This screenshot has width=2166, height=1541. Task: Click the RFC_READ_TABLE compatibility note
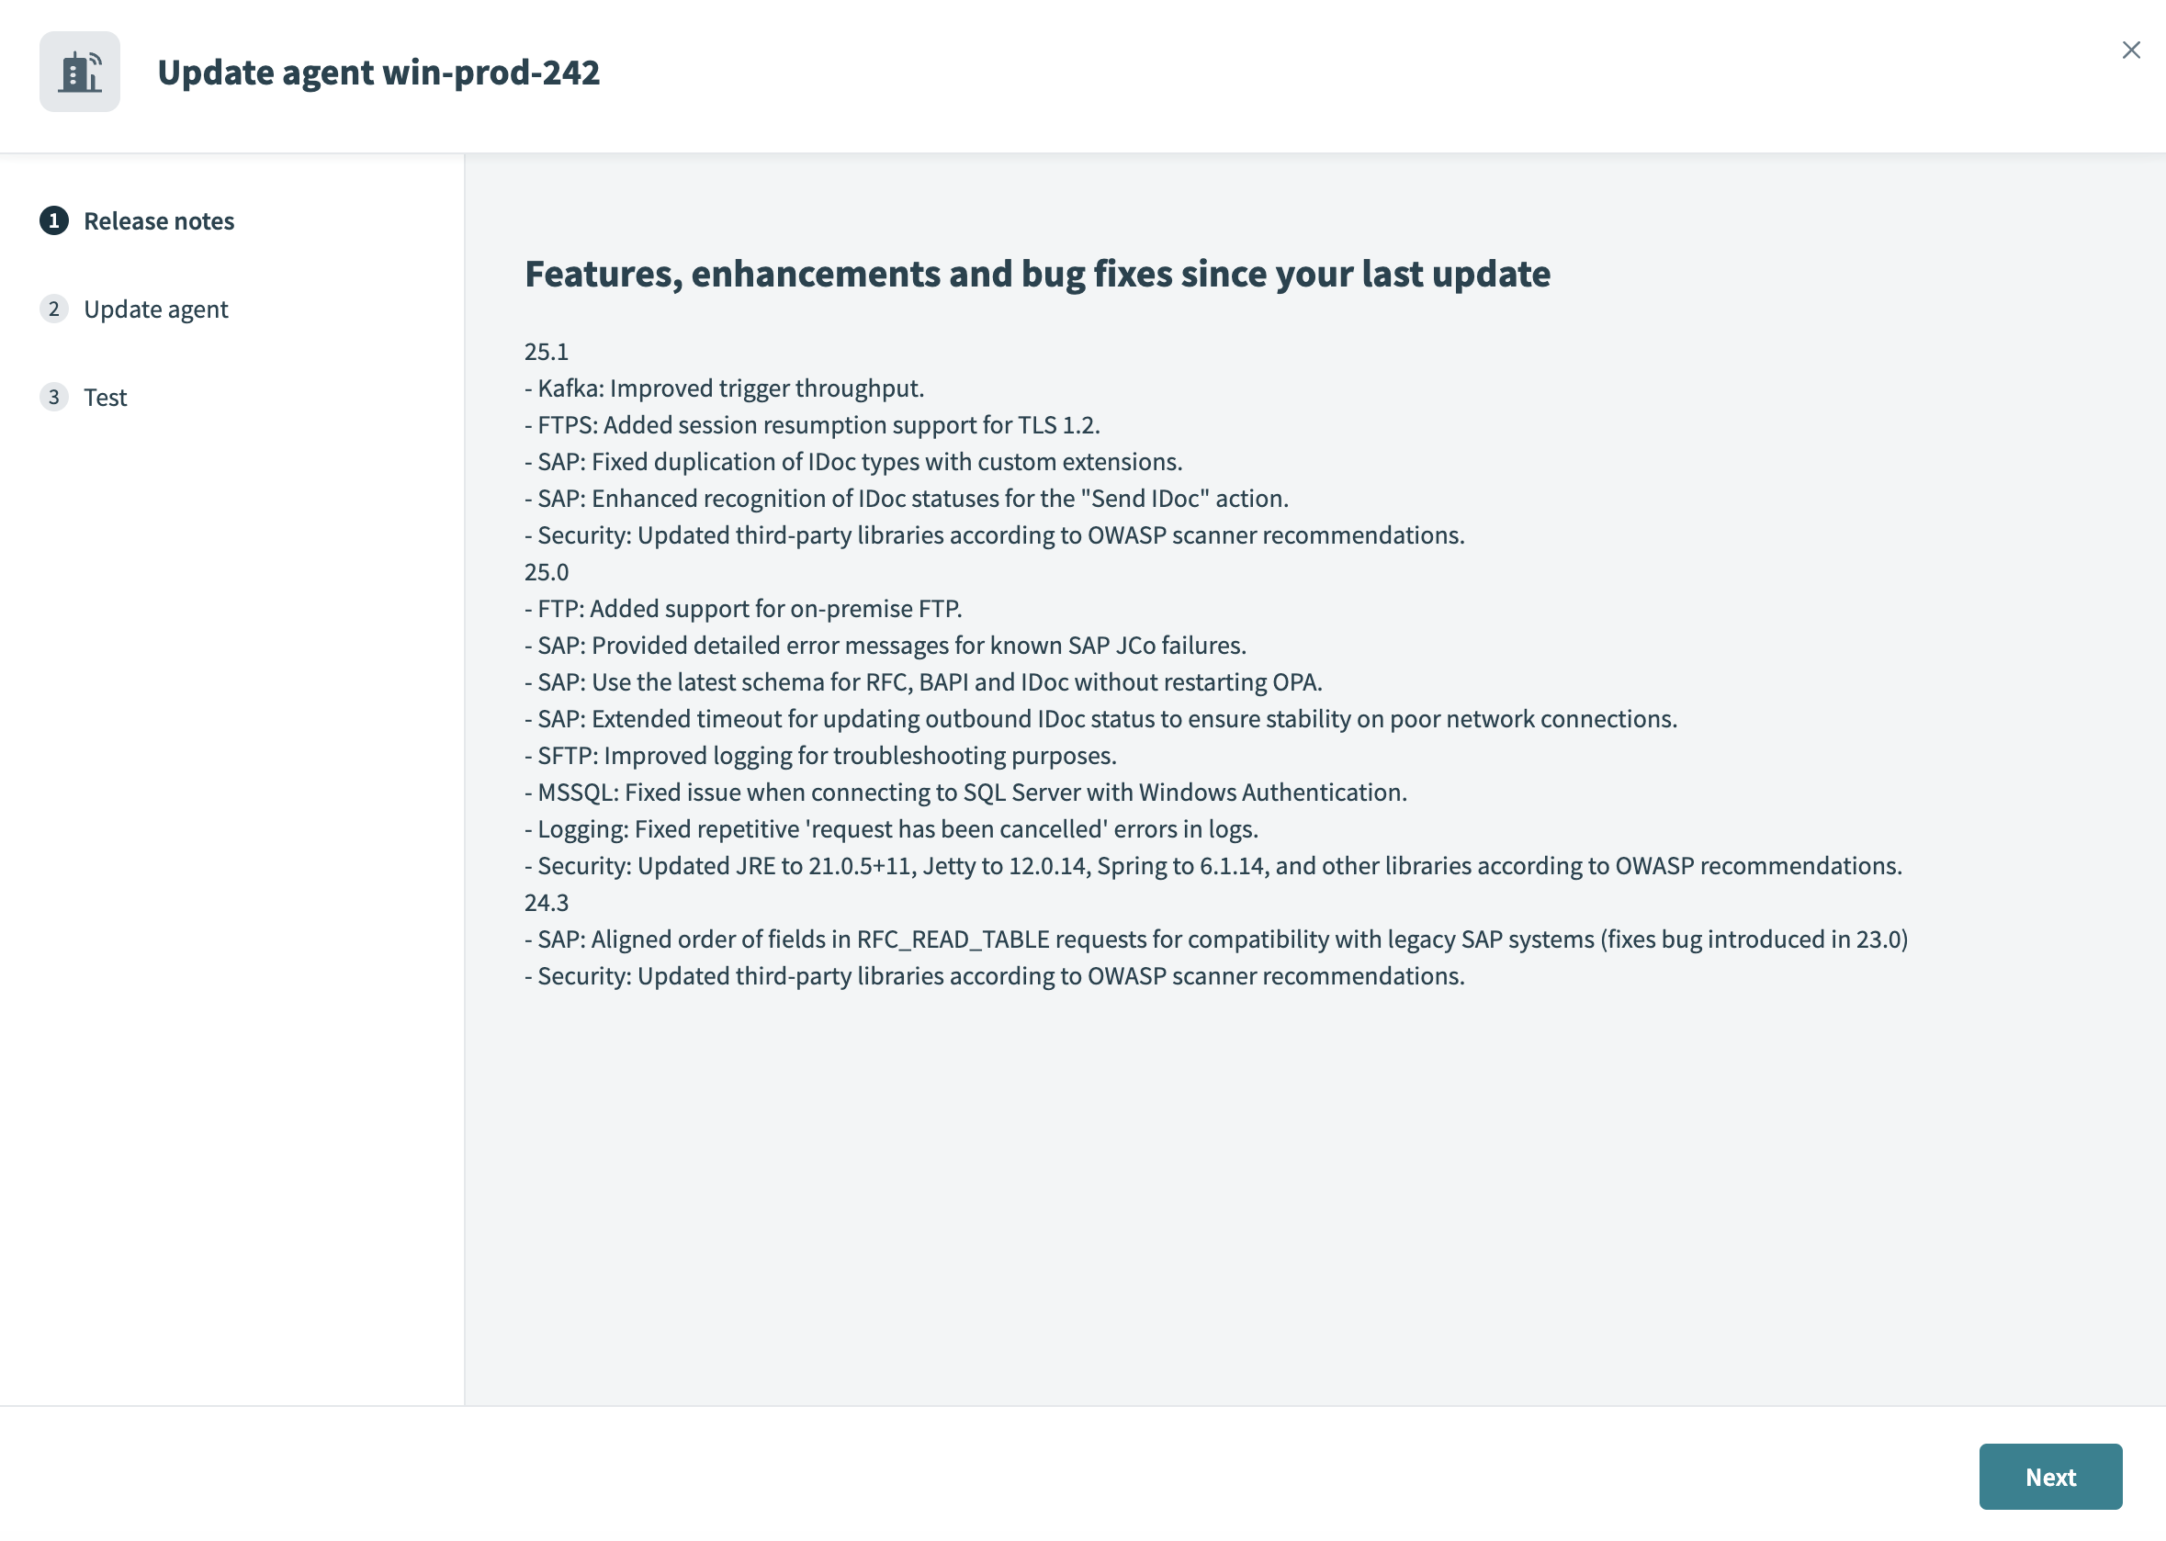click(x=1216, y=939)
